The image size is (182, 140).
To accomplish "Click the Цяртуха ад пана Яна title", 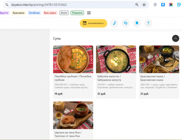I will [x=68, y=134].
